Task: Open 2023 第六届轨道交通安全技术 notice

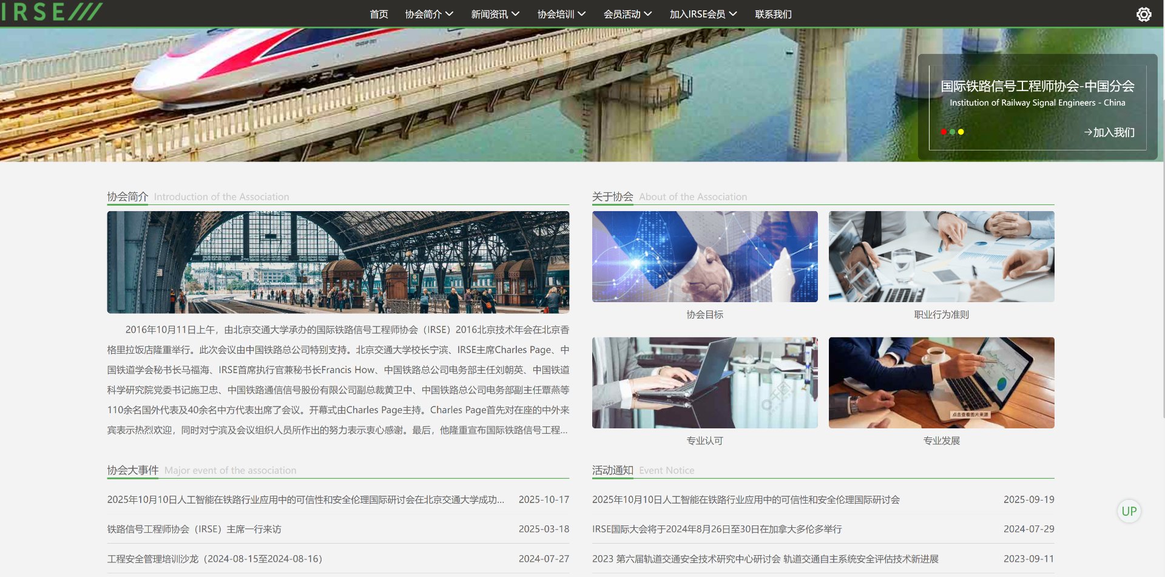Action: (x=823, y=559)
